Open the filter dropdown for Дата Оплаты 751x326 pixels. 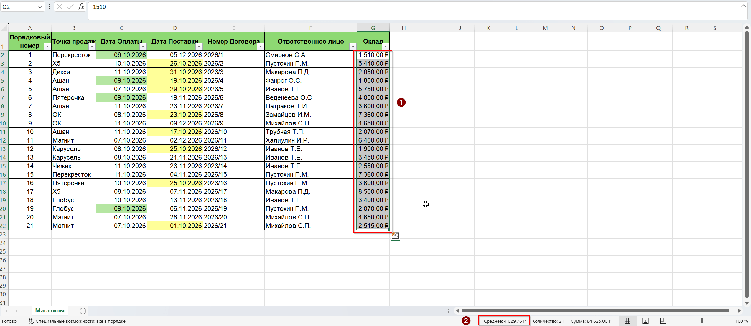143,46
